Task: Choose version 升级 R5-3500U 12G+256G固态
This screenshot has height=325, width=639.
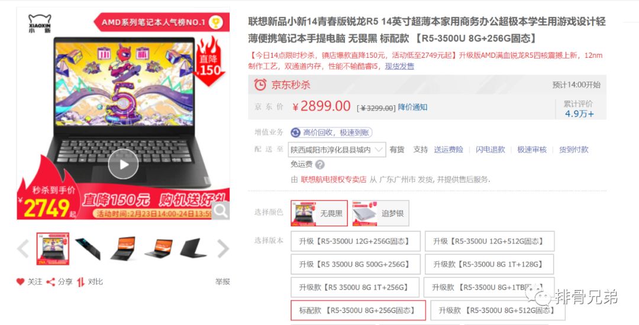Action: [355, 241]
